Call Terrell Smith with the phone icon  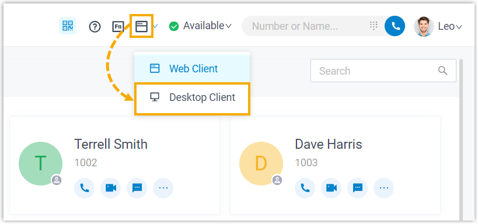85,188
